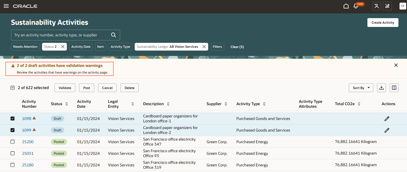Toggle the select-all checkbox in table header
The image size is (407, 172).
point(12,88)
